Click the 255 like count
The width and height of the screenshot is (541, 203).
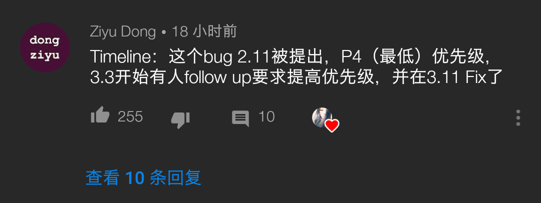pyautogui.click(x=130, y=117)
